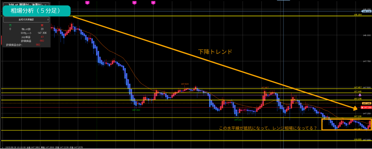The width and height of the screenshot is (372, 149).
Task: Click the red 買 column header
Action: click(x=42, y=25)
